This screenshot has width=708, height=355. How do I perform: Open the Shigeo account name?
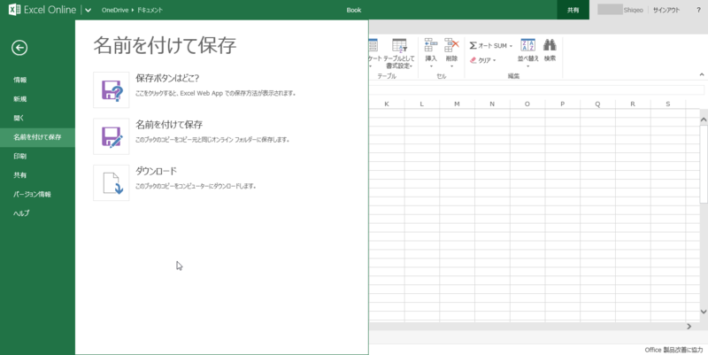633,10
